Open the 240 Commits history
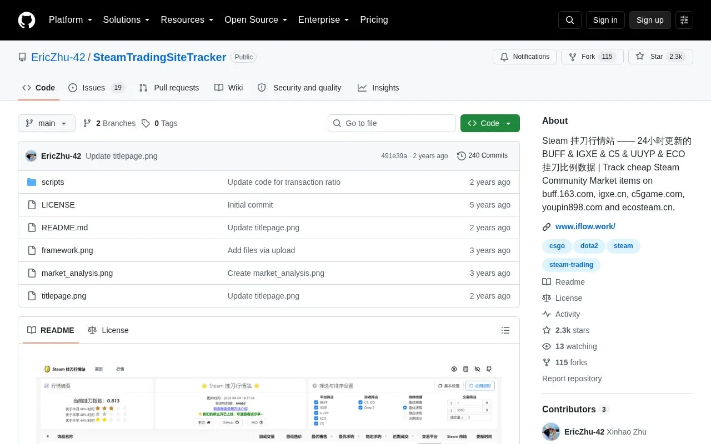 [x=482, y=155]
